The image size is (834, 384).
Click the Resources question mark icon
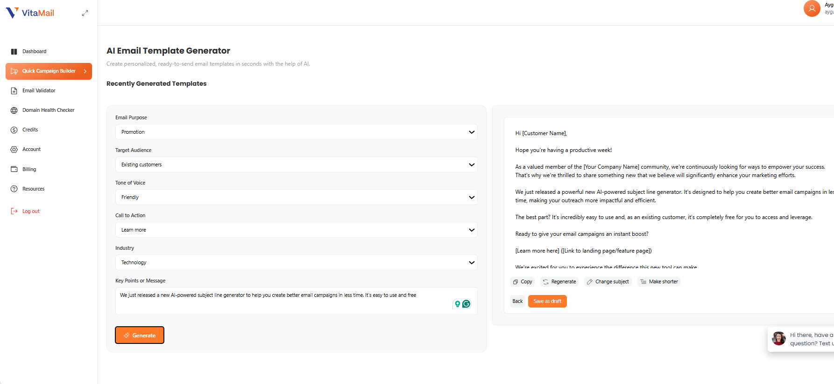click(14, 189)
